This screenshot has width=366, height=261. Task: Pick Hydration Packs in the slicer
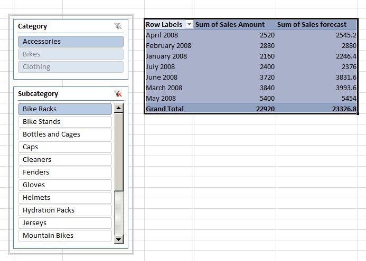coord(65,210)
